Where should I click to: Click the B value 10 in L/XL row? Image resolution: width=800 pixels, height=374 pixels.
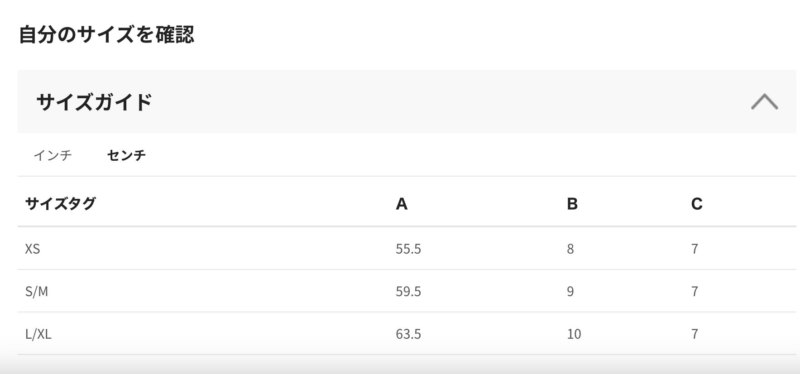574,334
